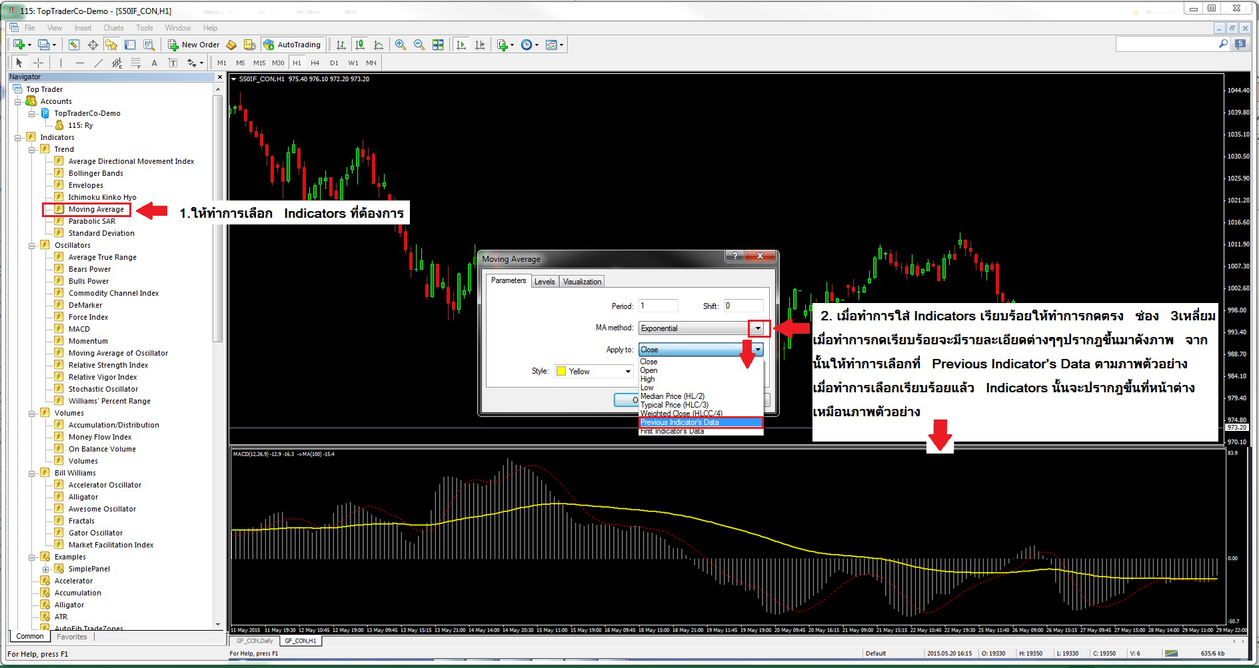Select Previous Indicator's Data option
Viewport: 1259px width, 668px height.
(700, 422)
